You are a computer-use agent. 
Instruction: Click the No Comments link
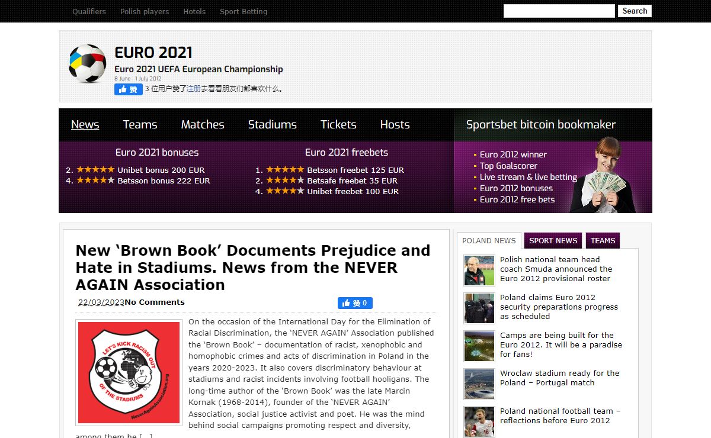click(x=155, y=302)
